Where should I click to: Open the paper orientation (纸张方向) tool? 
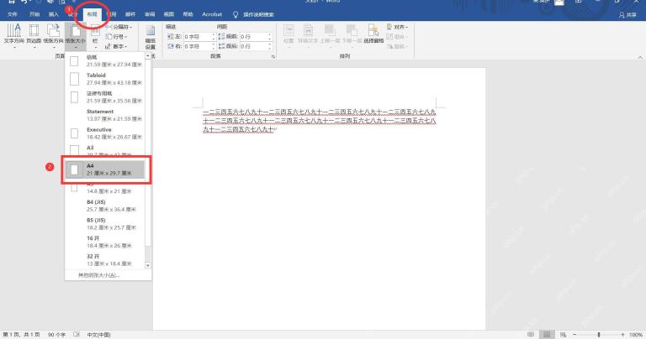coord(53,34)
